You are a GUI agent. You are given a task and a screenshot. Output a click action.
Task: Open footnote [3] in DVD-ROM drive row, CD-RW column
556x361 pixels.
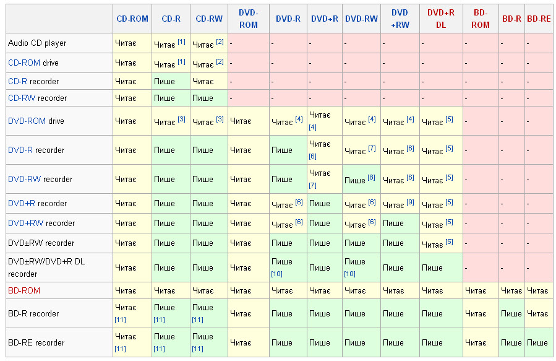click(220, 120)
